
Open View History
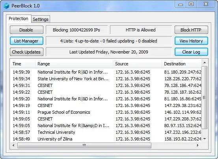pyautogui.click(x=191, y=41)
